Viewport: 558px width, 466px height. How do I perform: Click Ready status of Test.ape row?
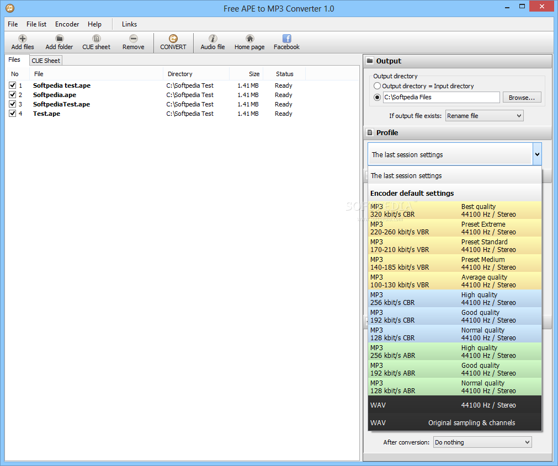pos(284,114)
